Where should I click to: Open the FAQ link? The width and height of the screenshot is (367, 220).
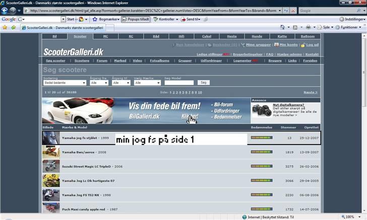click(x=270, y=54)
